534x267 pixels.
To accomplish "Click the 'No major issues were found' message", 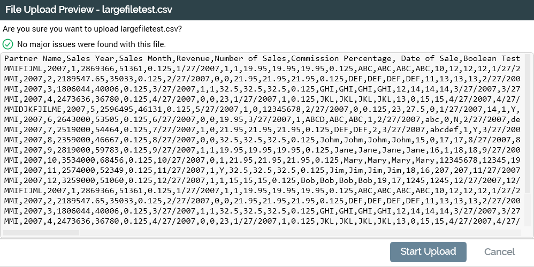I will pos(91,44).
